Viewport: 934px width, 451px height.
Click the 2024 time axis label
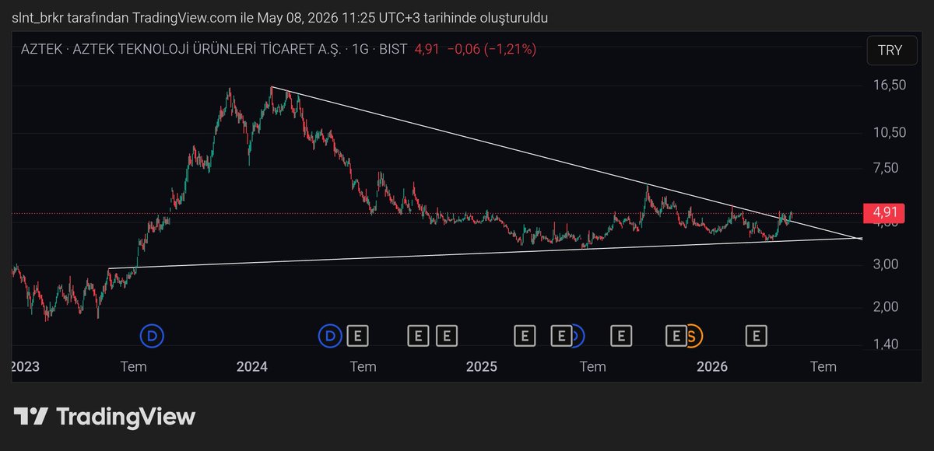tap(252, 366)
